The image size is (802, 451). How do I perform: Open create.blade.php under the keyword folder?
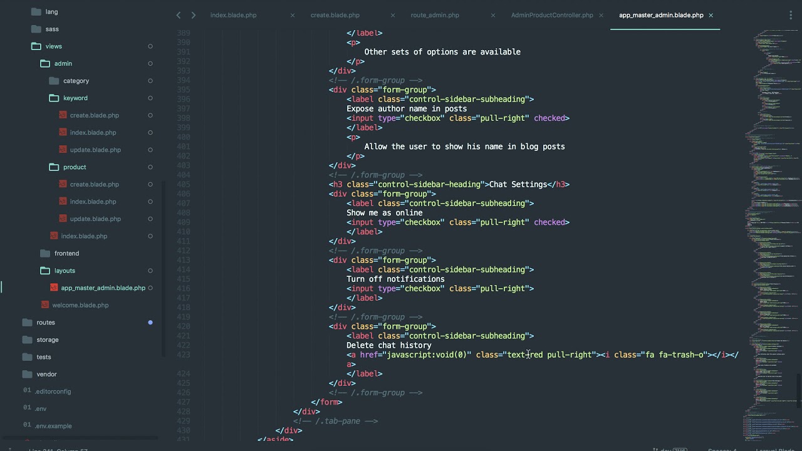[95, 115]
